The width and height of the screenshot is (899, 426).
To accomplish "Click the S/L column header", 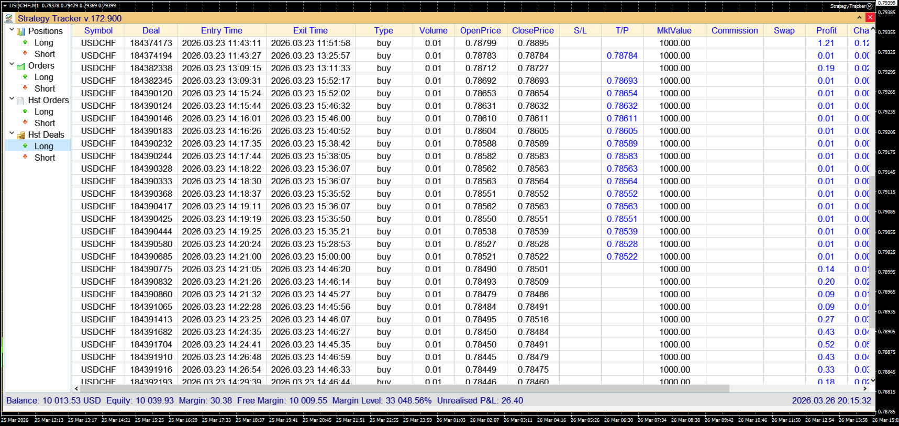I will point(580,30).
